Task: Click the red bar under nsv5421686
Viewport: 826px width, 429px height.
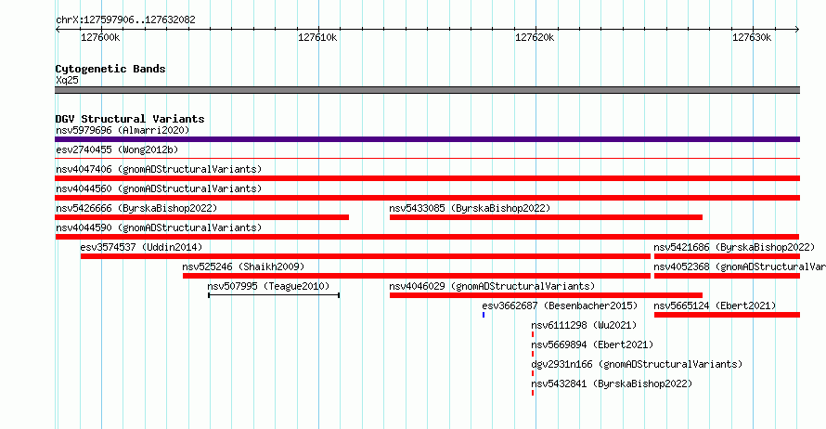Action: coord(727,256)
